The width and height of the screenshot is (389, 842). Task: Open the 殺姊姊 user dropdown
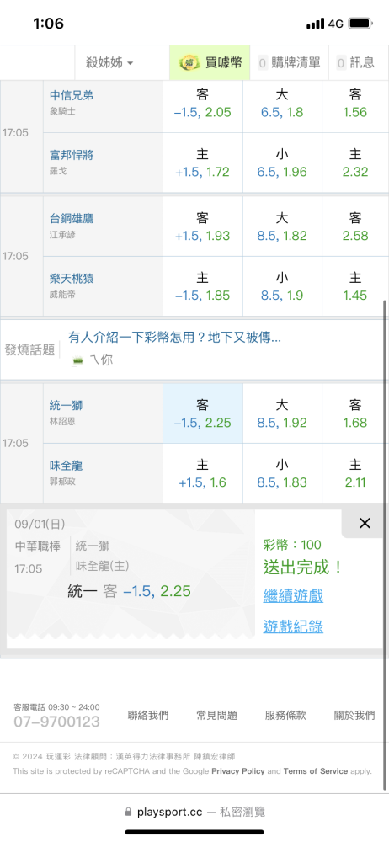click(x=109, y=63)
